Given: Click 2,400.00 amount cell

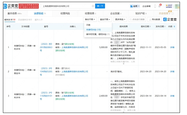Looking at the screenshot, I should pyautogui.click(x=103, y=96).
